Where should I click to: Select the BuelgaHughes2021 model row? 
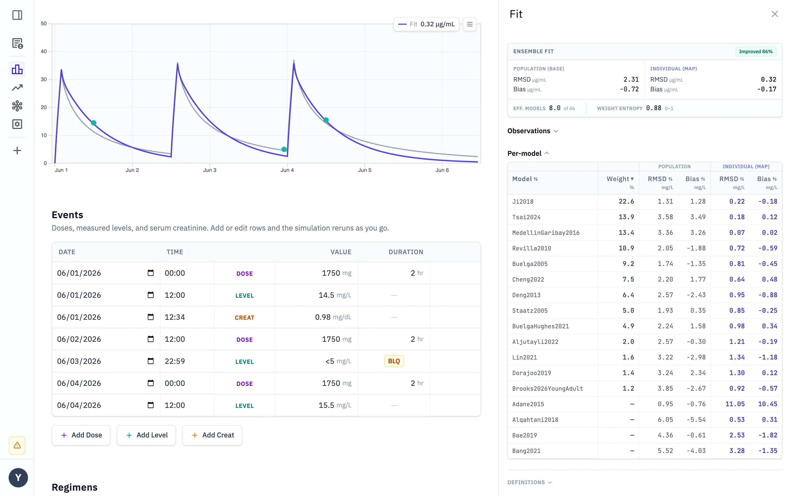644,326
